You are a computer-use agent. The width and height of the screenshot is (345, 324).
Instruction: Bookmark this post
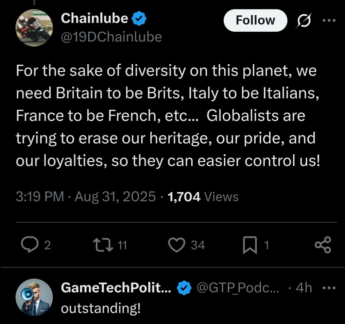[x=250, y=245]
